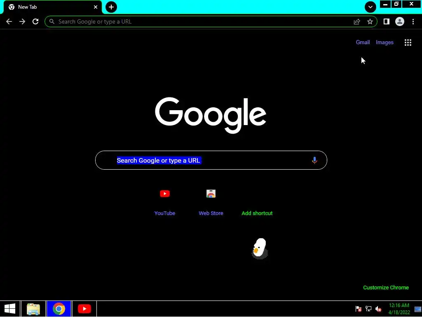Open the side panel icon

click(387, 21)
